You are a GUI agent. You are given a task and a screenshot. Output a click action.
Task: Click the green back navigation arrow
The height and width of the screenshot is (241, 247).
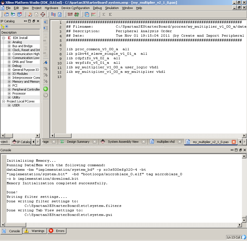pos(46,89)
